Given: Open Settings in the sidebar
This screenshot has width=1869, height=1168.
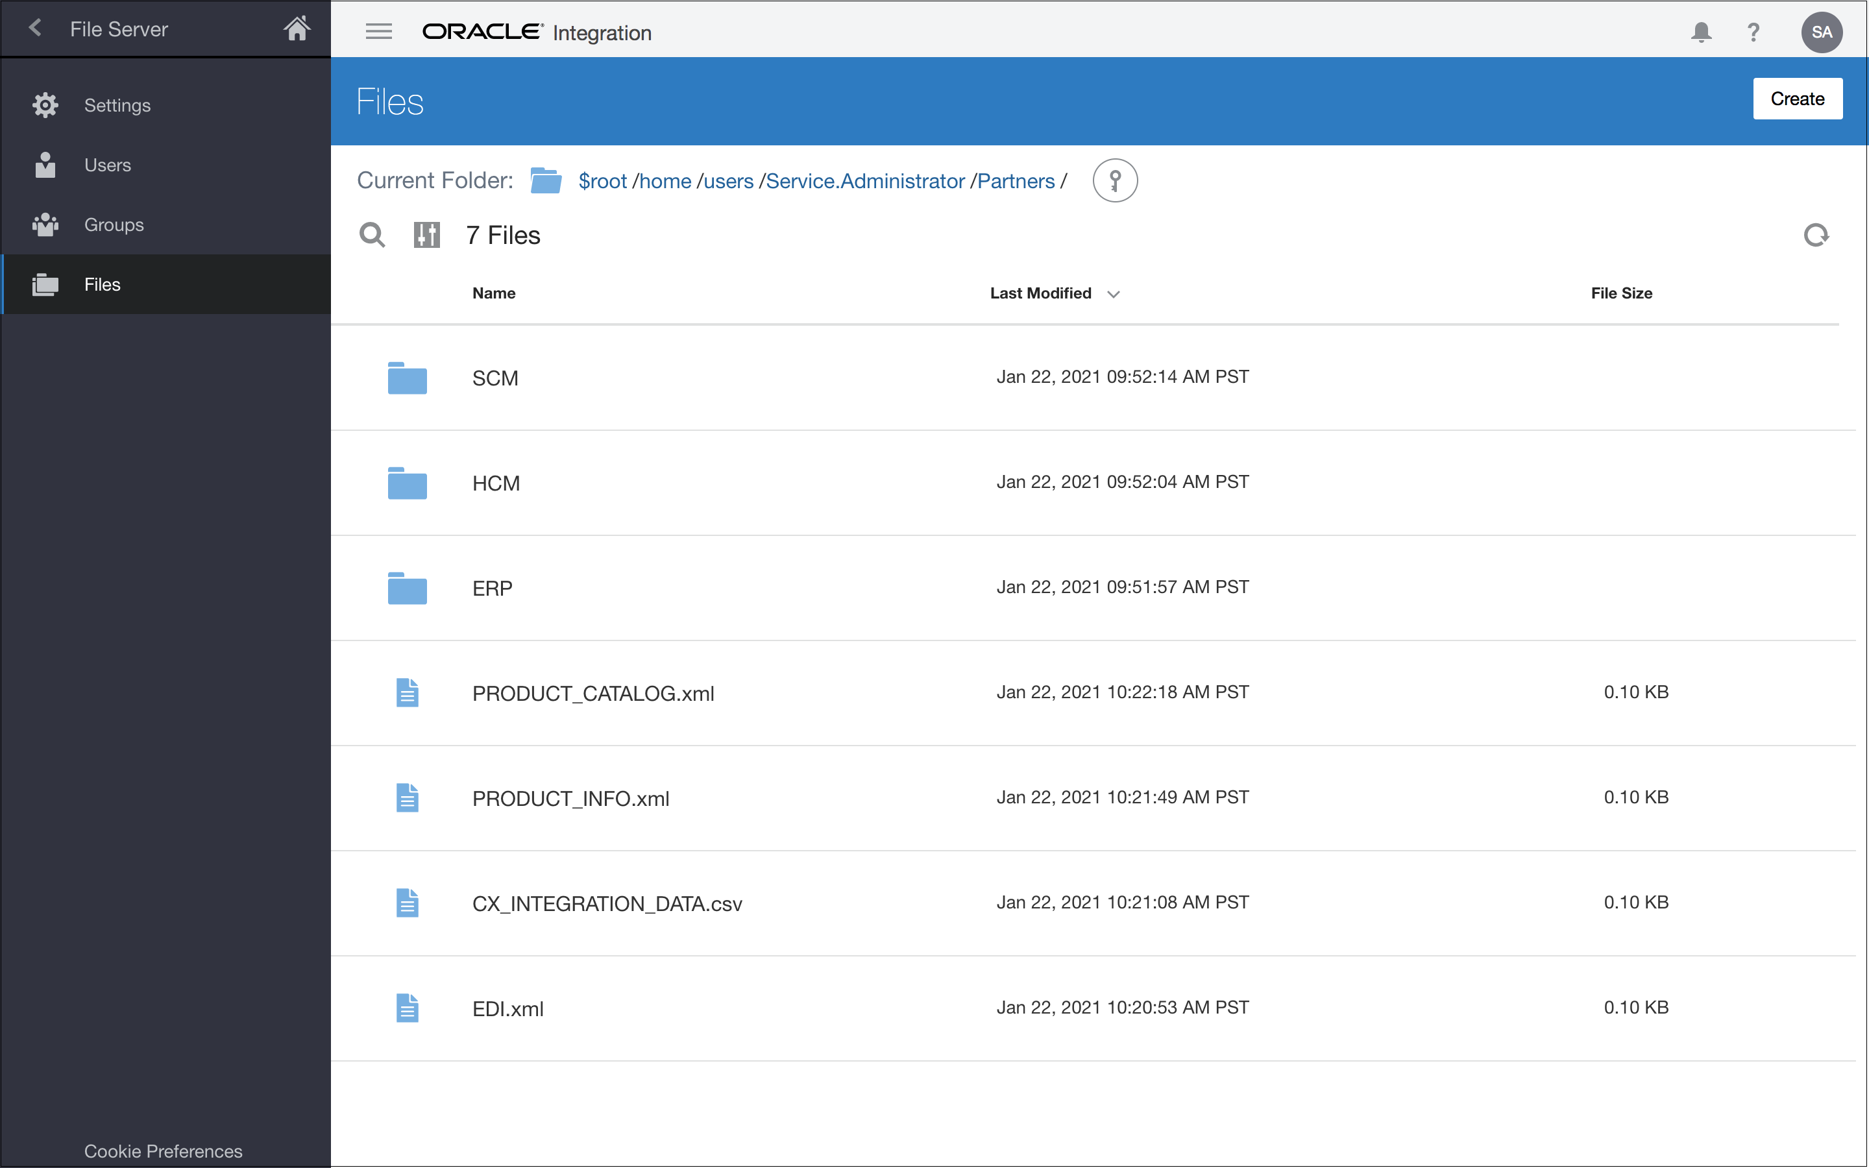Looking at the screenshot, I should coord(117,105).
